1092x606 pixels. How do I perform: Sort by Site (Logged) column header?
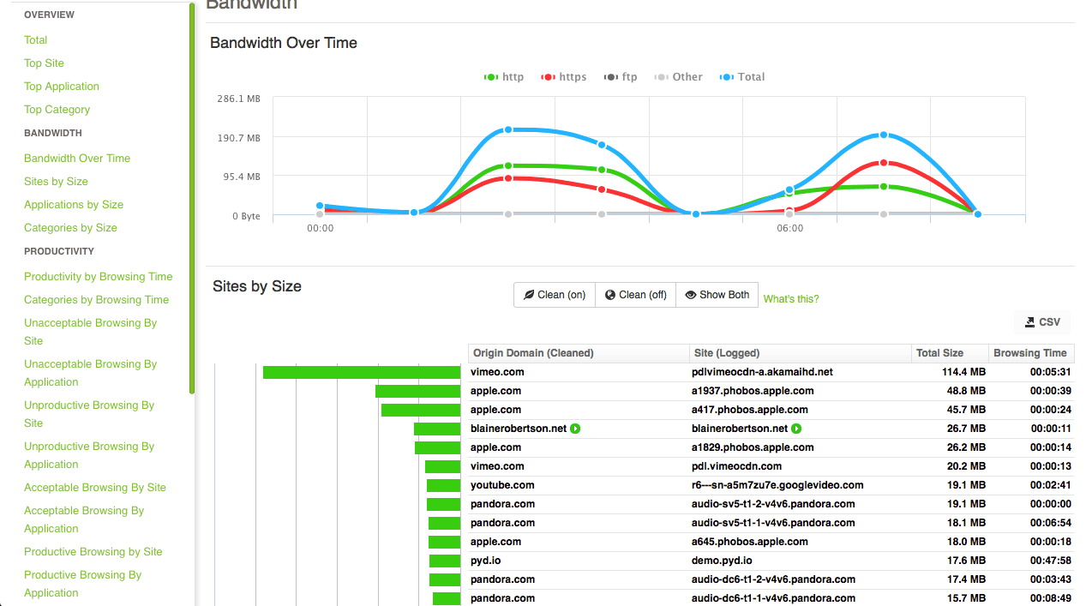click(801, 353)
